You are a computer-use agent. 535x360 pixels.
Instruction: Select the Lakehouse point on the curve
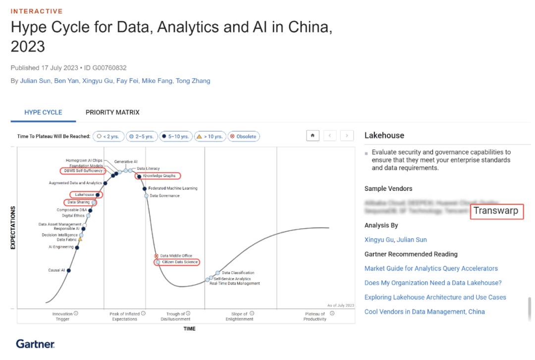[98, 194]
